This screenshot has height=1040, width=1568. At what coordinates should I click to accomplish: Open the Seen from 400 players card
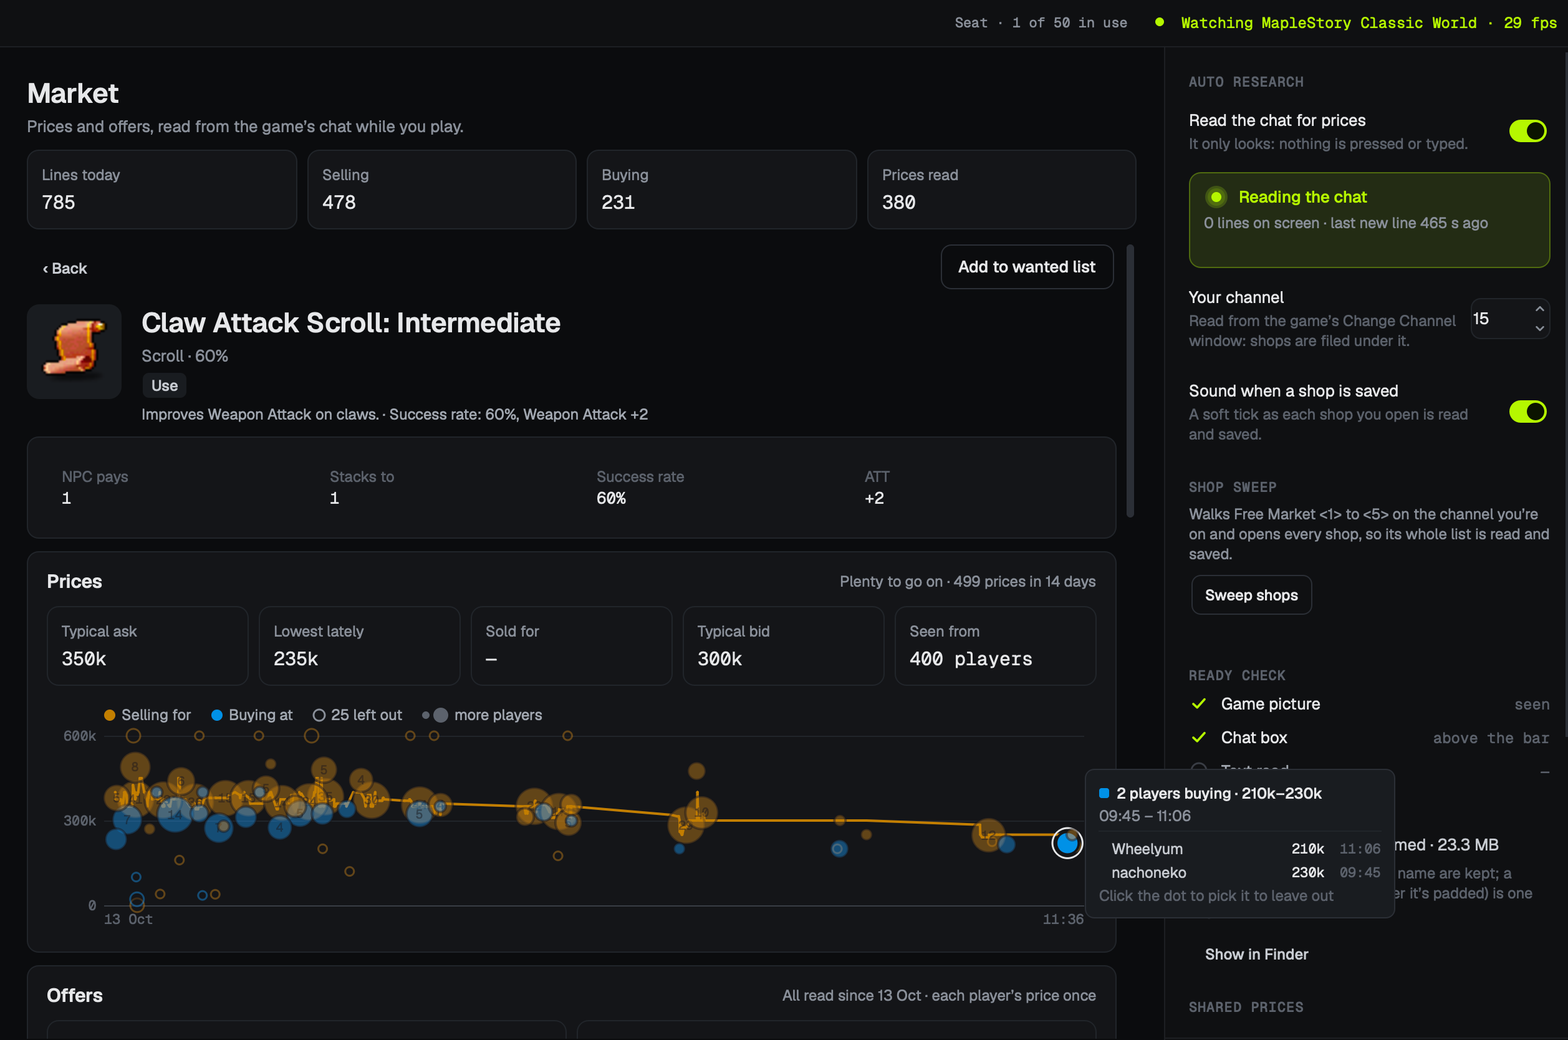[995, 645]
